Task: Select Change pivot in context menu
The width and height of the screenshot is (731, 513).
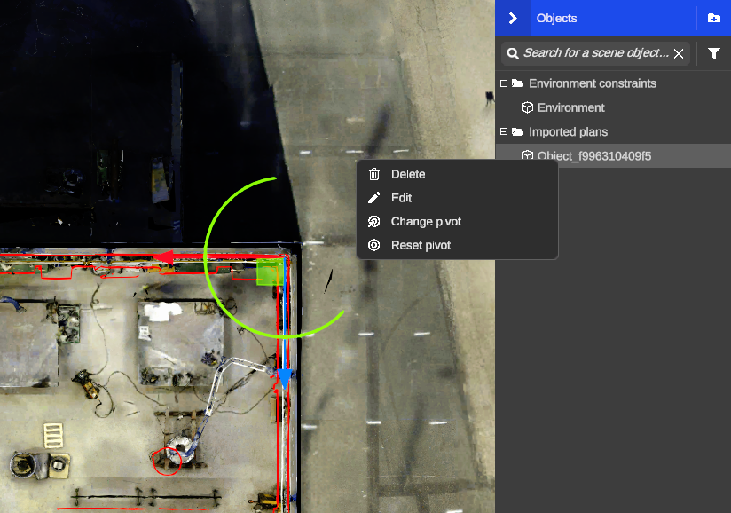Action: (x=426, y=222)
